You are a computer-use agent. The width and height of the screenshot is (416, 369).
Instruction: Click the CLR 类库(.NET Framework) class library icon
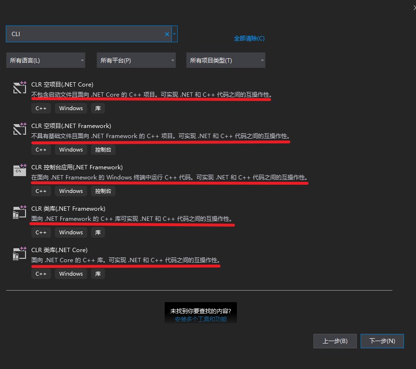pos(19,212)
